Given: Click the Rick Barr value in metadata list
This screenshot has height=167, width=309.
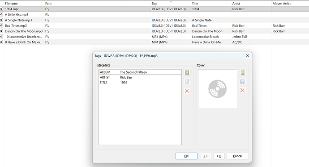Looking at the screenshot, I should pyautogui.click(x=126, y=77).
